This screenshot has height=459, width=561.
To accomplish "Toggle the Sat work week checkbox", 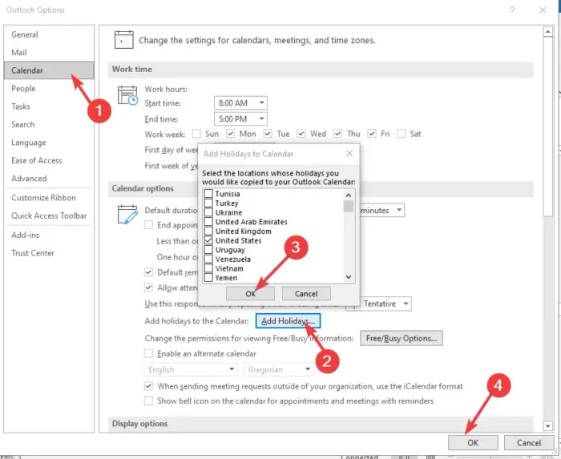I will pos(402,134).
